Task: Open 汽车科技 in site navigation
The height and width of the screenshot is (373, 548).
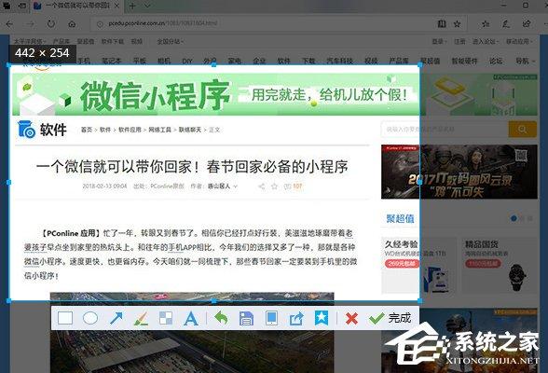Action: 339,61
